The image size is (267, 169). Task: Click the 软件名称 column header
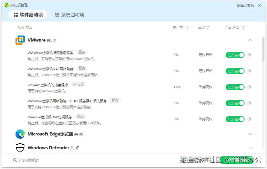tap(25, 28)
